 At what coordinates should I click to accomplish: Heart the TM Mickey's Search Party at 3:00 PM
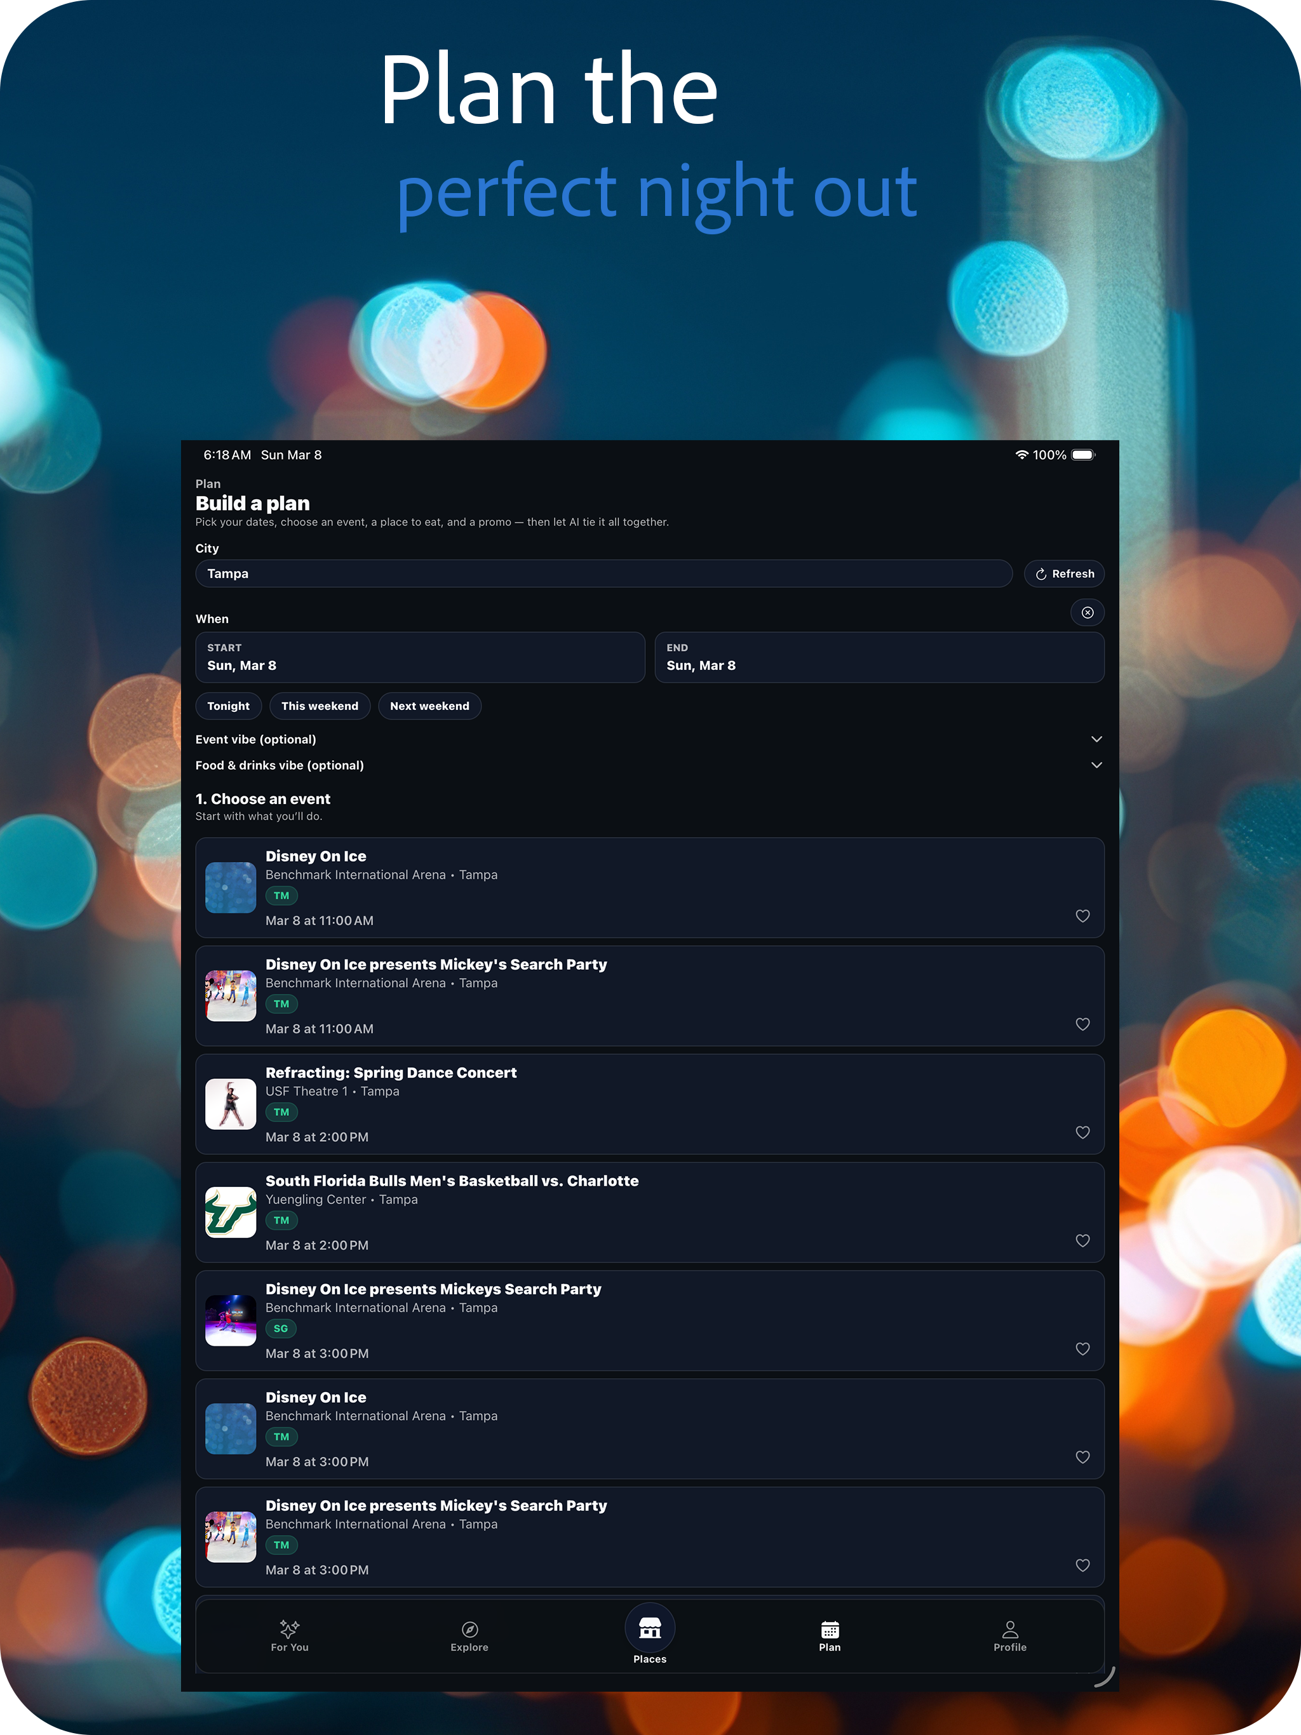[x=1083, y=1565]
